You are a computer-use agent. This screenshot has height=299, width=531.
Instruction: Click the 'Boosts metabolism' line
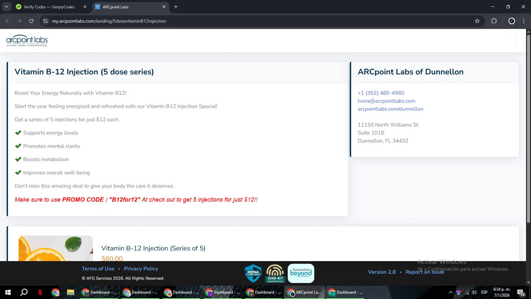(46, 159)
